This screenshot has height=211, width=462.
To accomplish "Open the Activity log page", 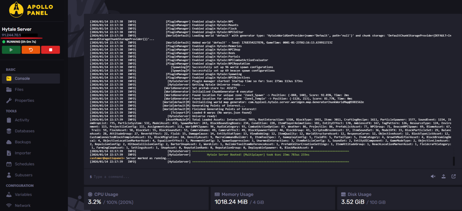I will click(22, 120).
